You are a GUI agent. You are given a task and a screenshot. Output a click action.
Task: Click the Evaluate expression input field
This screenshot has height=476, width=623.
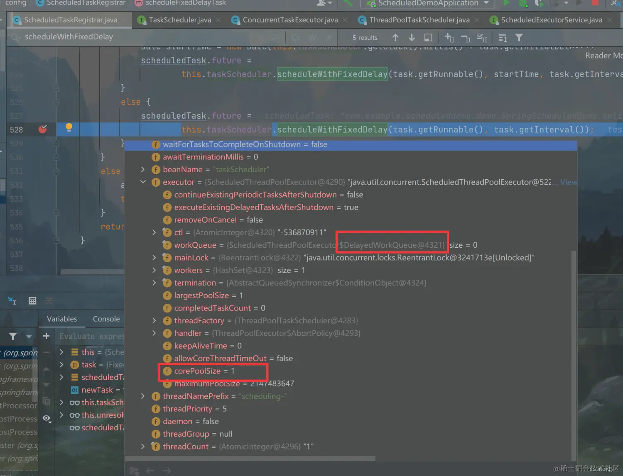(91, 336)
